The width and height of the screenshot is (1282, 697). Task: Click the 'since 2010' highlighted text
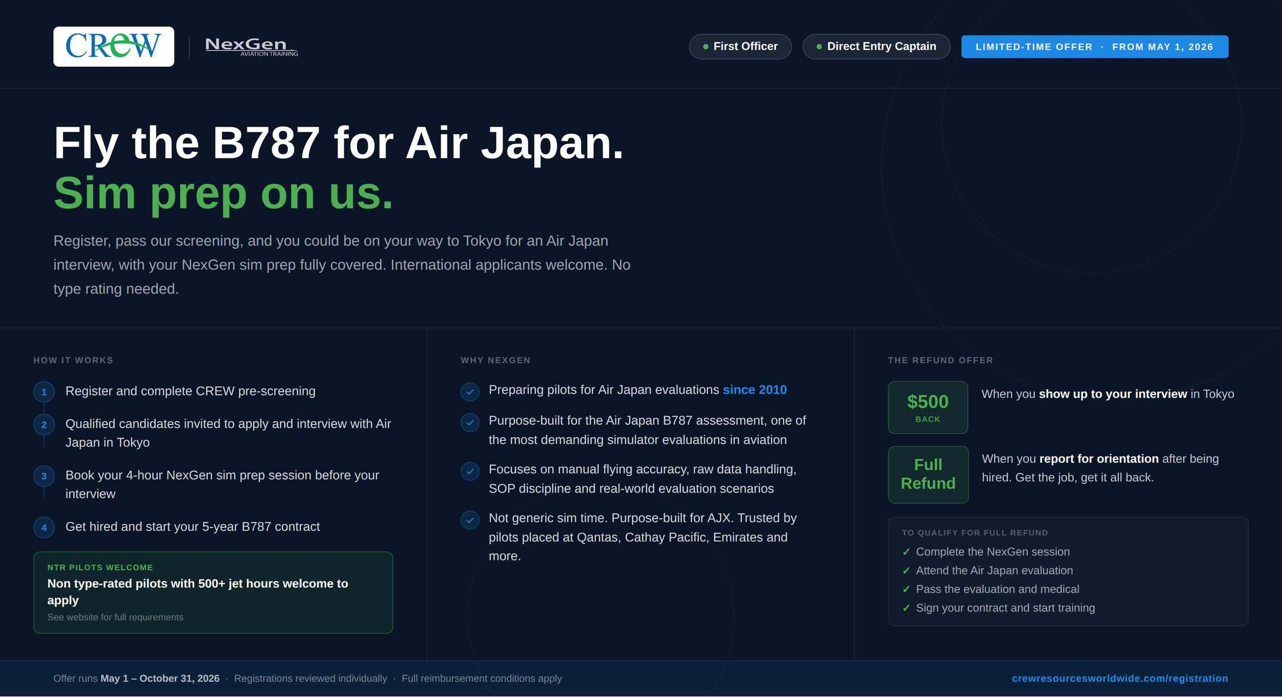pos(754,390)
